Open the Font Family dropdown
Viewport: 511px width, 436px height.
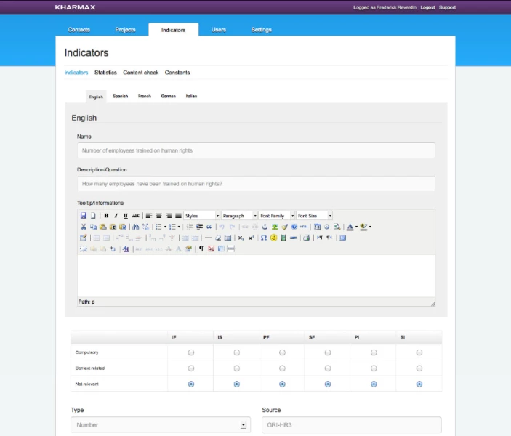(x=277, y=216)
